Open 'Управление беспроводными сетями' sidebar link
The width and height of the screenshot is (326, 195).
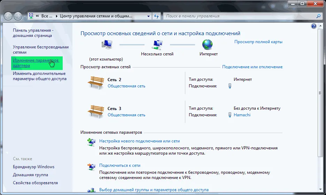tap(40, 49)
